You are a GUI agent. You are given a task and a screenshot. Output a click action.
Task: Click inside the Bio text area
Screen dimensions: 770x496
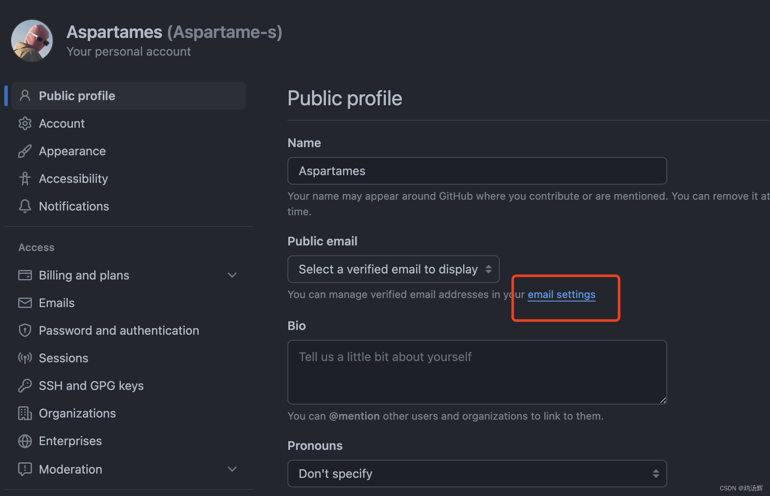point(477,372)
